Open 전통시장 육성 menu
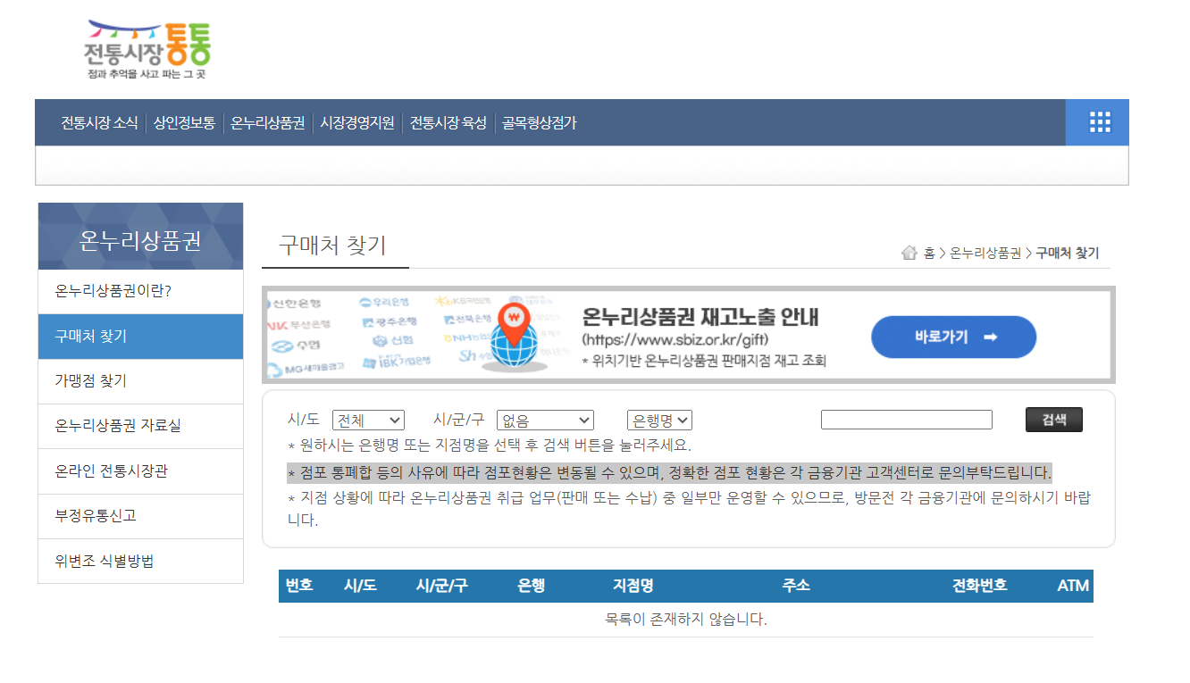1190x683 pixels. tap(448, 123)
